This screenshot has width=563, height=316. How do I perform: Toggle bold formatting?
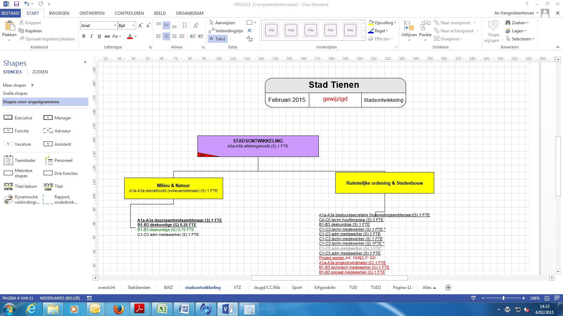[x=84, y=36]
